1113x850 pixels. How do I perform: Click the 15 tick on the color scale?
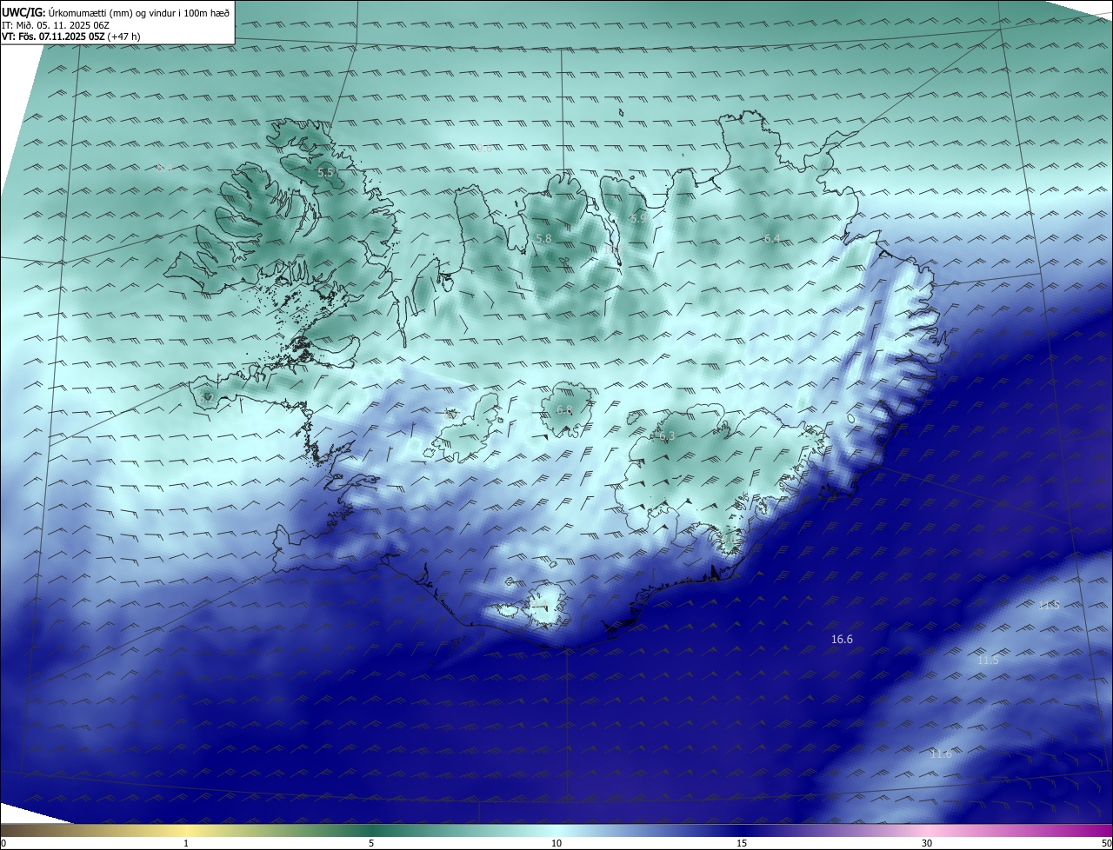pos(742,843)
